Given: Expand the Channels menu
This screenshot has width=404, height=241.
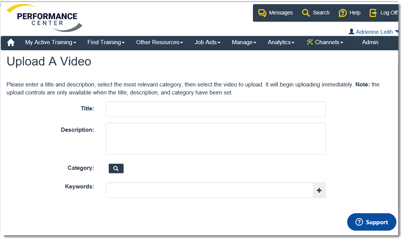Looking at the screenshot, I should pyautogui.click(x=325, y=42).
